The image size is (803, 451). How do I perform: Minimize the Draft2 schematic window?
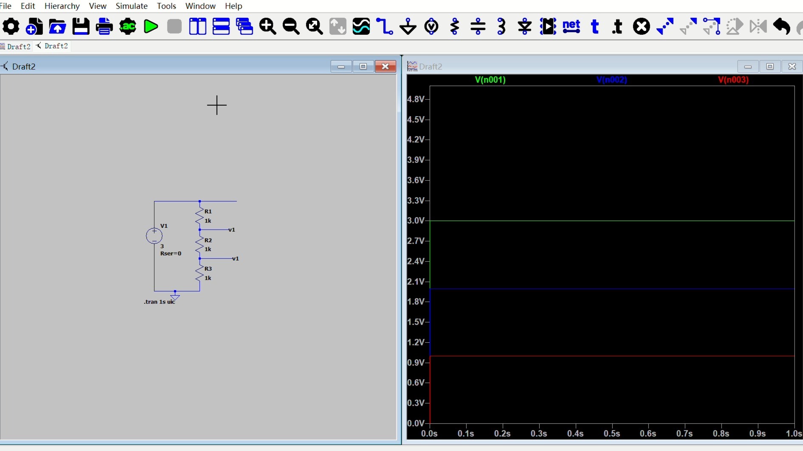click(341, 67)
